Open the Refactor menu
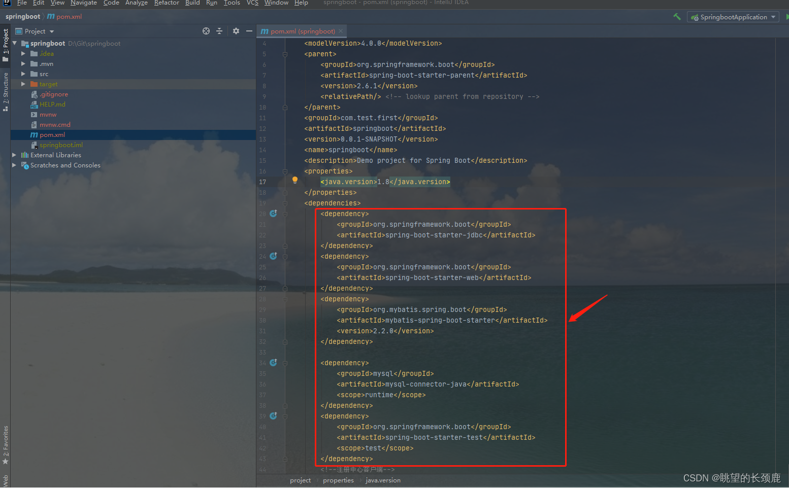 coord(167,3)
